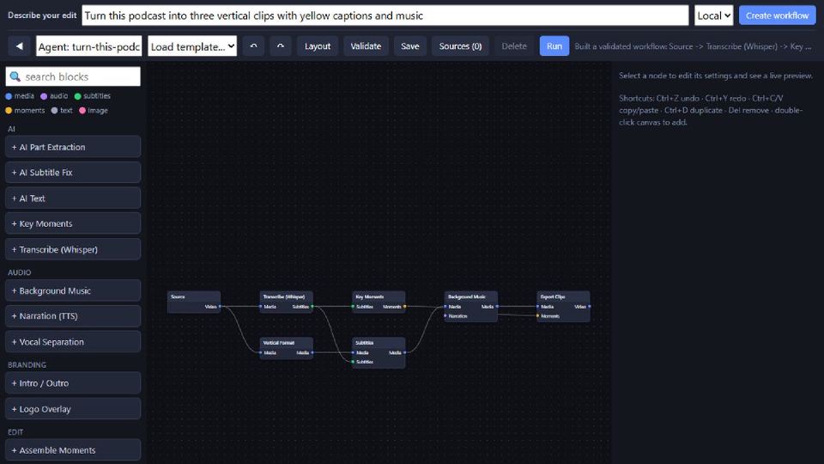Viewport: 824px width, 464px height.
Task: Click the Validate button
Action: click(366, 46)
